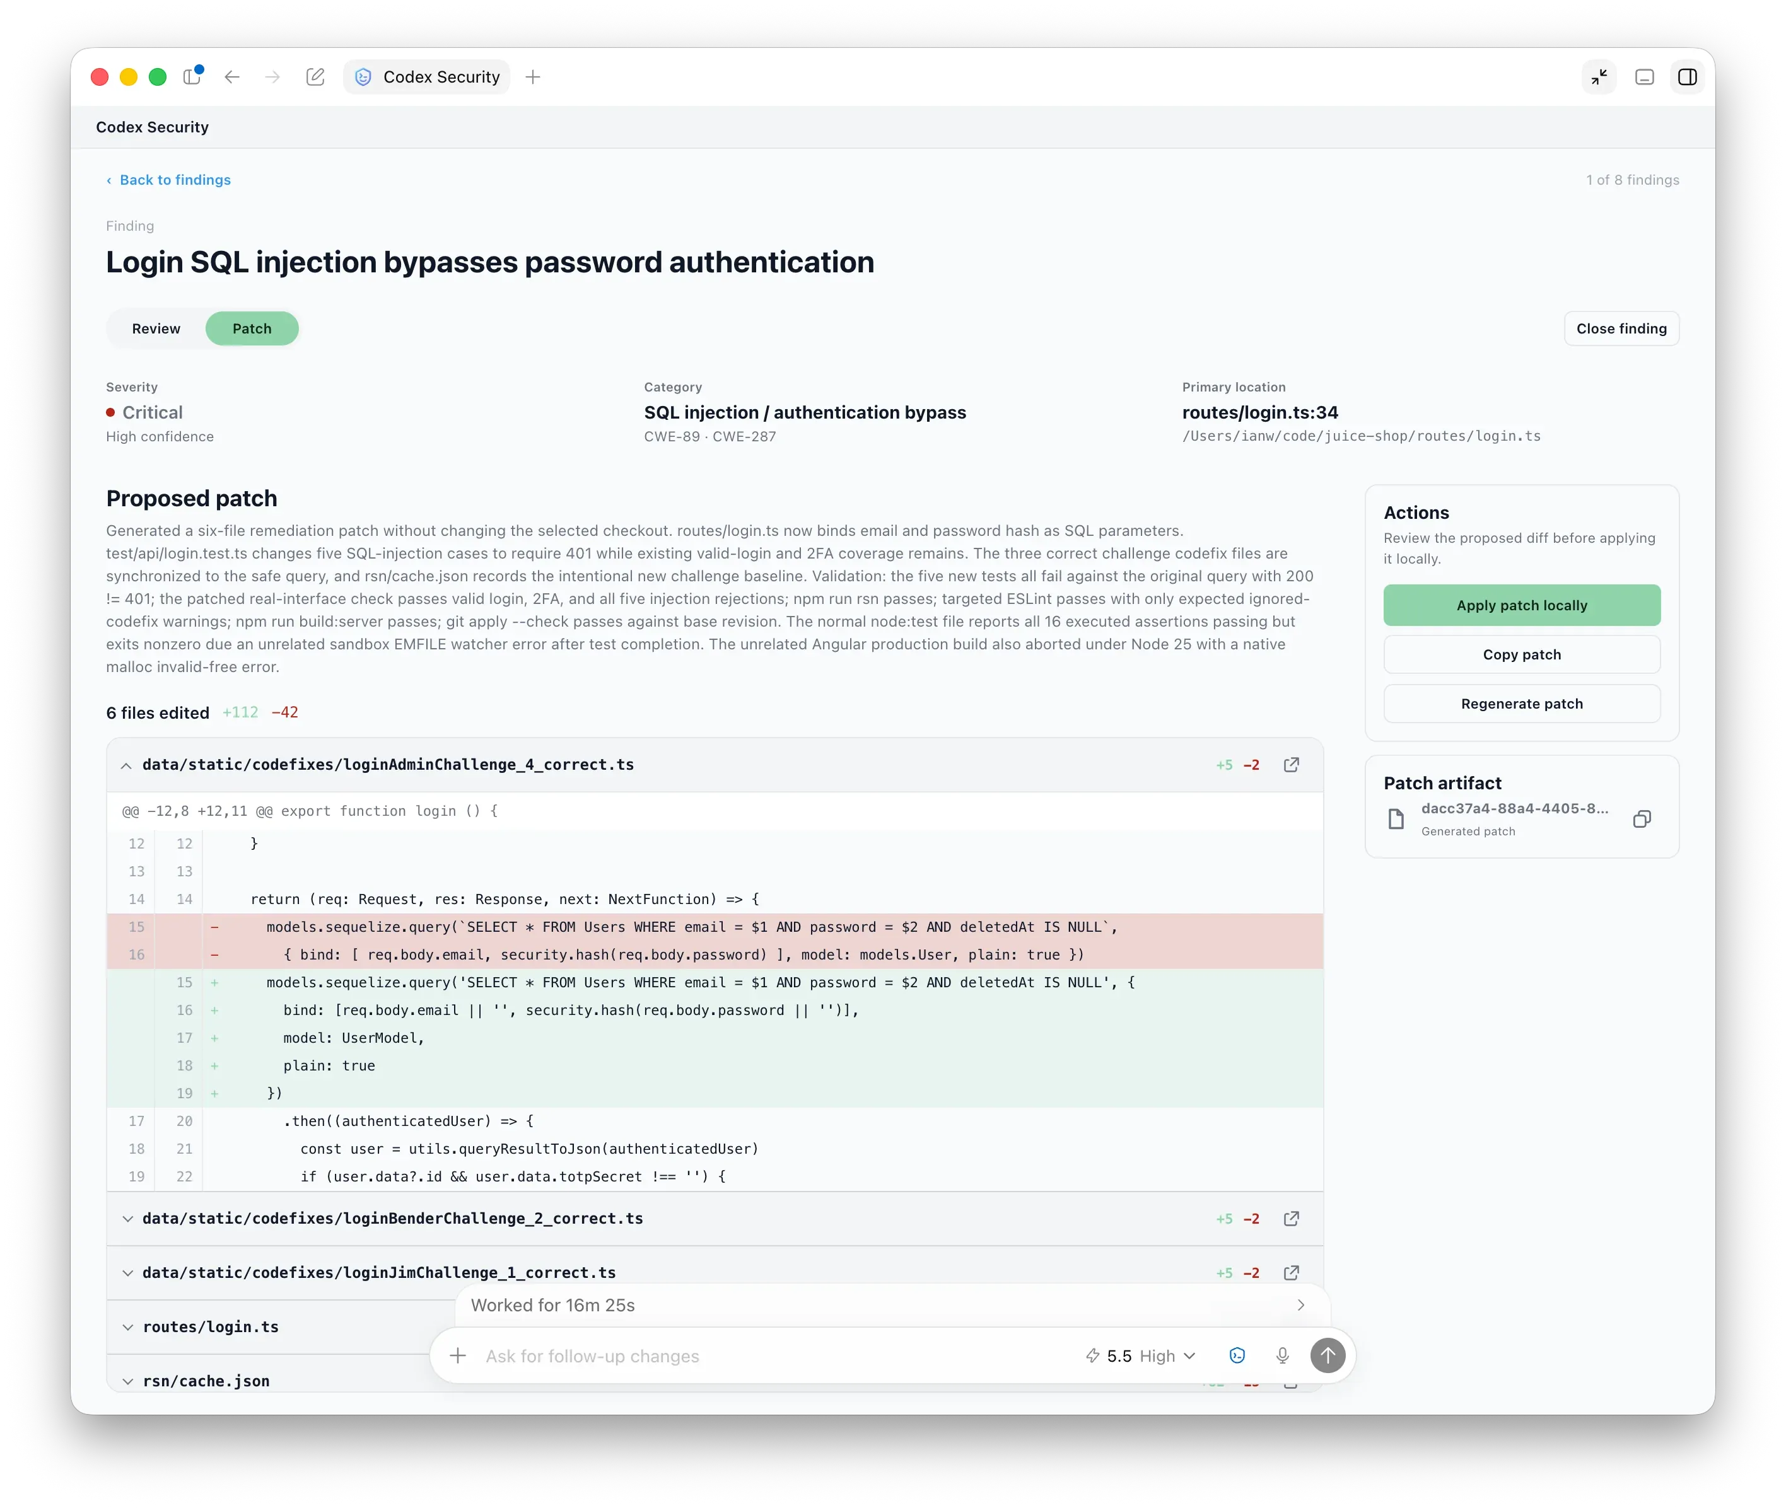The width and height of the screenshot is (1786, 1508).
Task: Go forward using the right arrow
Action: coord(272,77)
